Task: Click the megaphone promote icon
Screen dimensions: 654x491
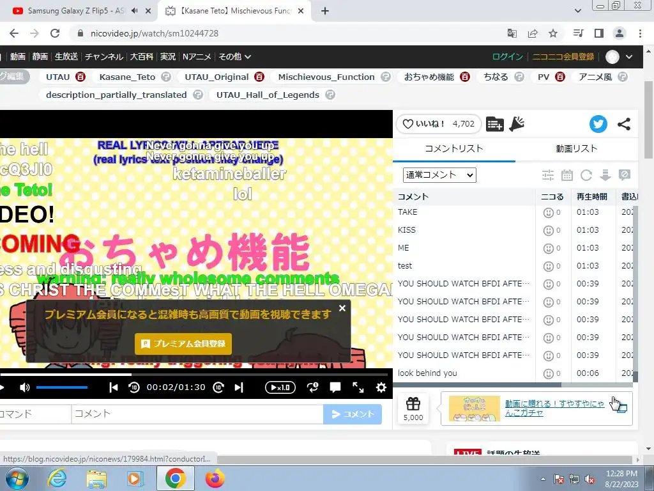Action: pos(517,124)
